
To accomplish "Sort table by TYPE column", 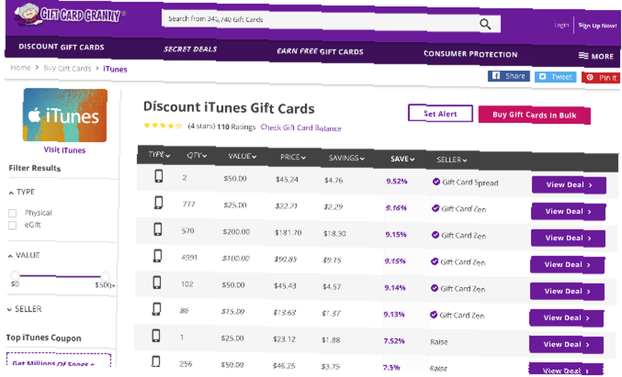I will point(159,155).
